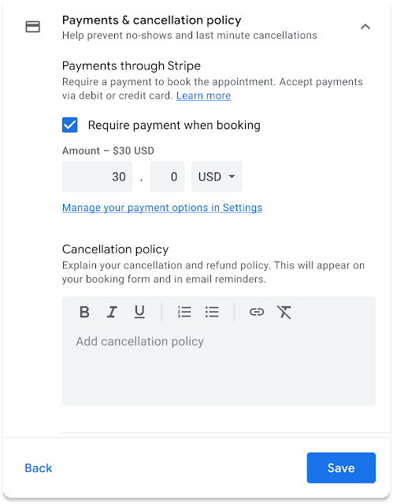
Task: Focus the dollar amount field showing 30
Action: [x=98, y=176]
